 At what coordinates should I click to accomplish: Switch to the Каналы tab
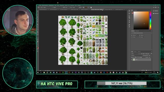135,52
